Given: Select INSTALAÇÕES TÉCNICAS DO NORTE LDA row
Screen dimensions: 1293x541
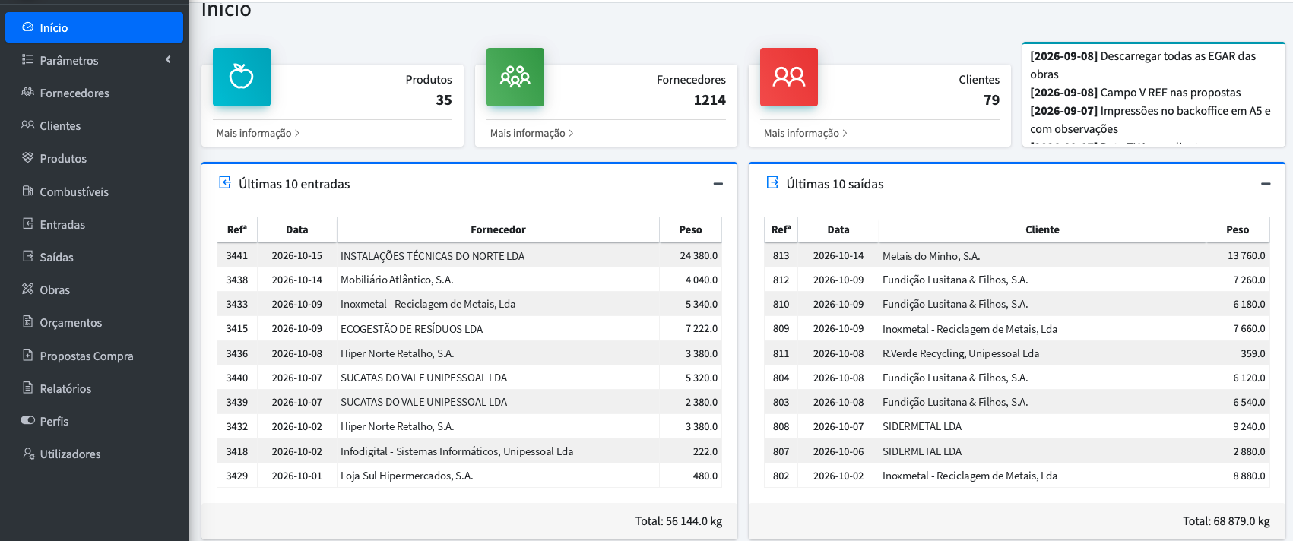Looking at the screenshot, I should [469, 256].
